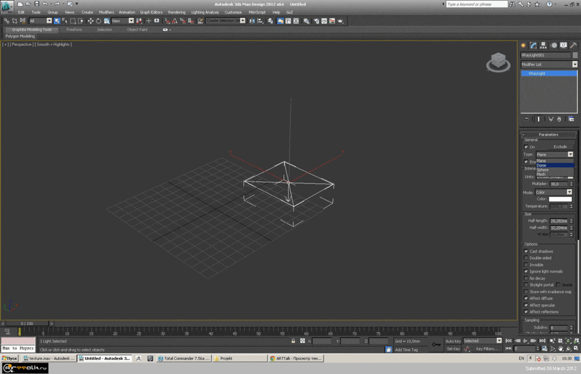Open the Align tool
The height and width of the screenshot is (374, 581).
[x=260, y=21]
